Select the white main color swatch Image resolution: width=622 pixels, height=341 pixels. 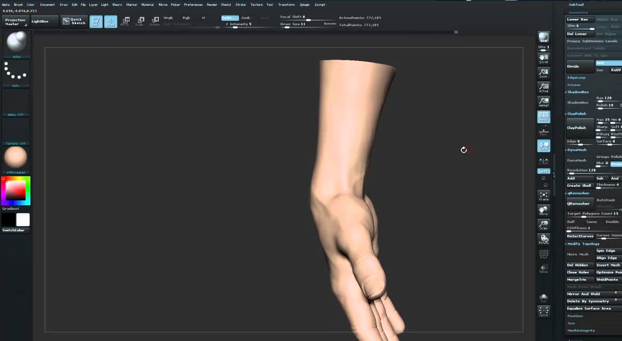22,220
